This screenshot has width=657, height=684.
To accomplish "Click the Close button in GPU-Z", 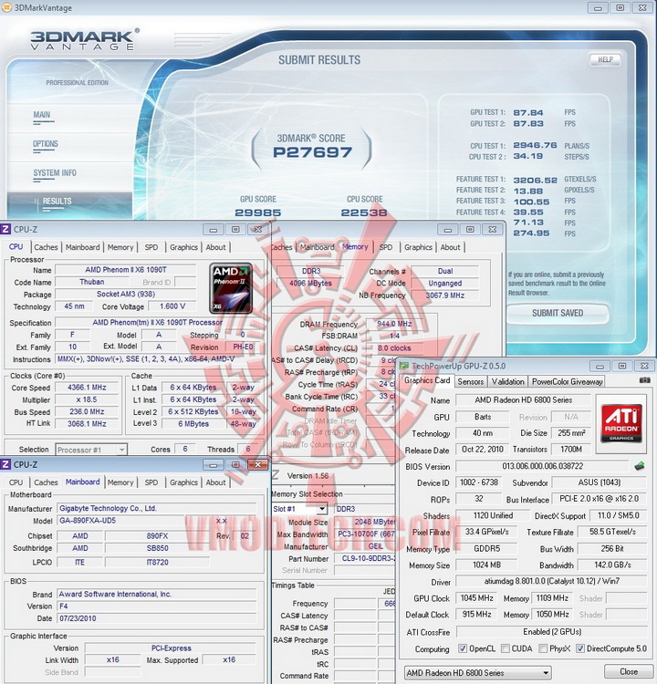I will [628, 672].
